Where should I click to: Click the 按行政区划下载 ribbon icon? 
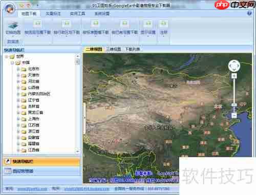pyautogui.click(x=67, y=24)
